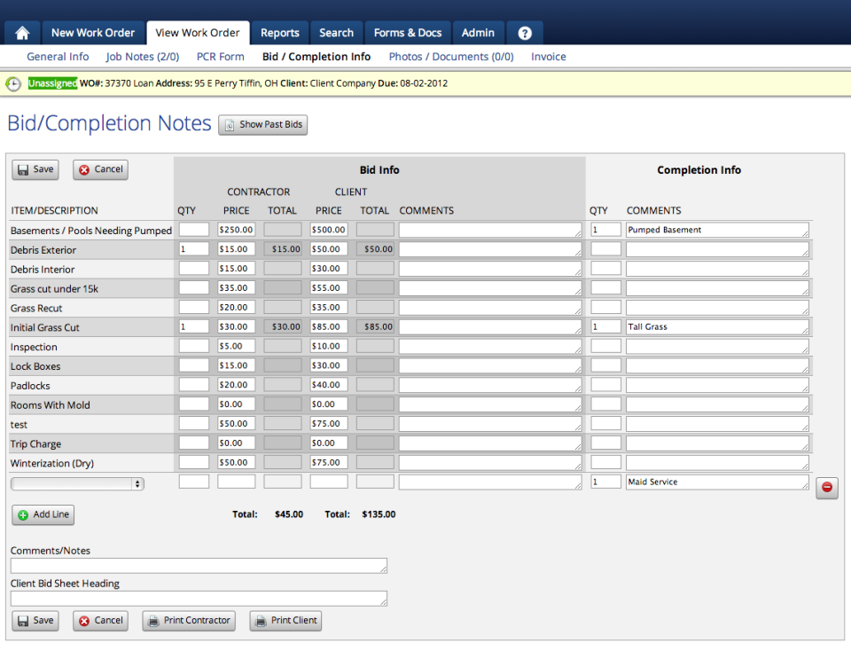851x651 pixels.
Task: Click the Home icon in the navigation bar
Action: (x=21, y=32)
